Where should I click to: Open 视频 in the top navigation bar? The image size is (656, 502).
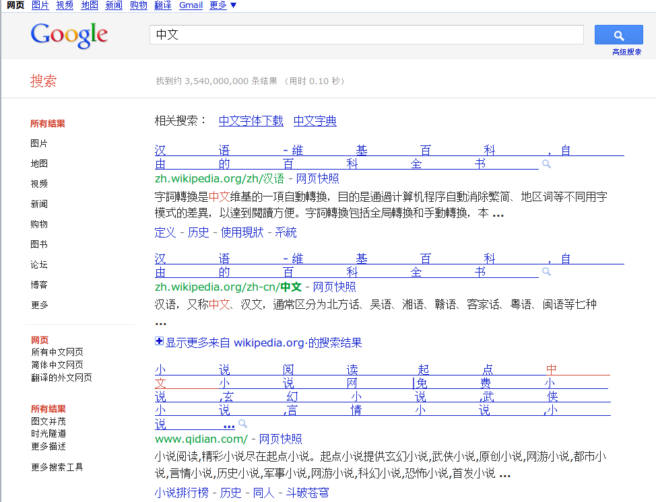(65, 5)
